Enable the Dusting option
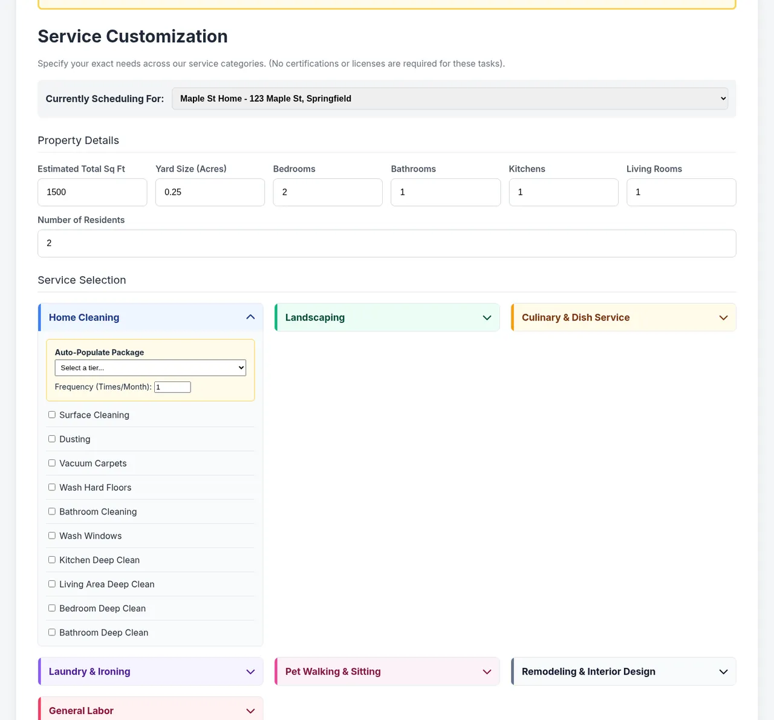 tap(52, 439)
